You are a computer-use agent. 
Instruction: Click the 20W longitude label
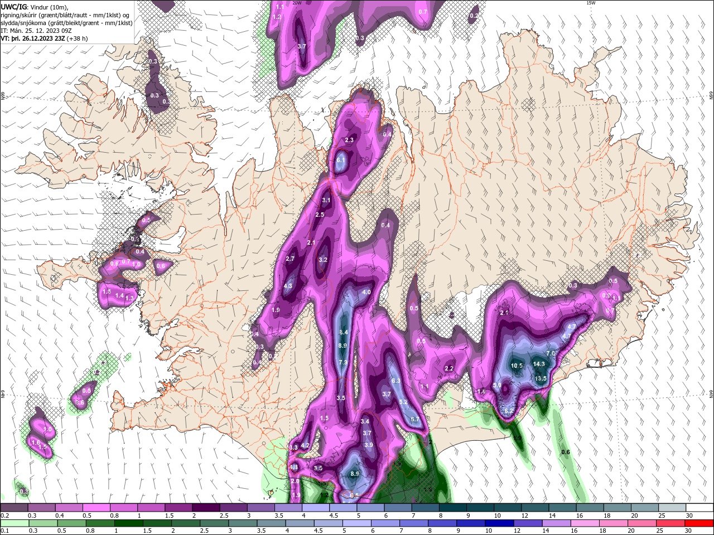click(297, 3)
